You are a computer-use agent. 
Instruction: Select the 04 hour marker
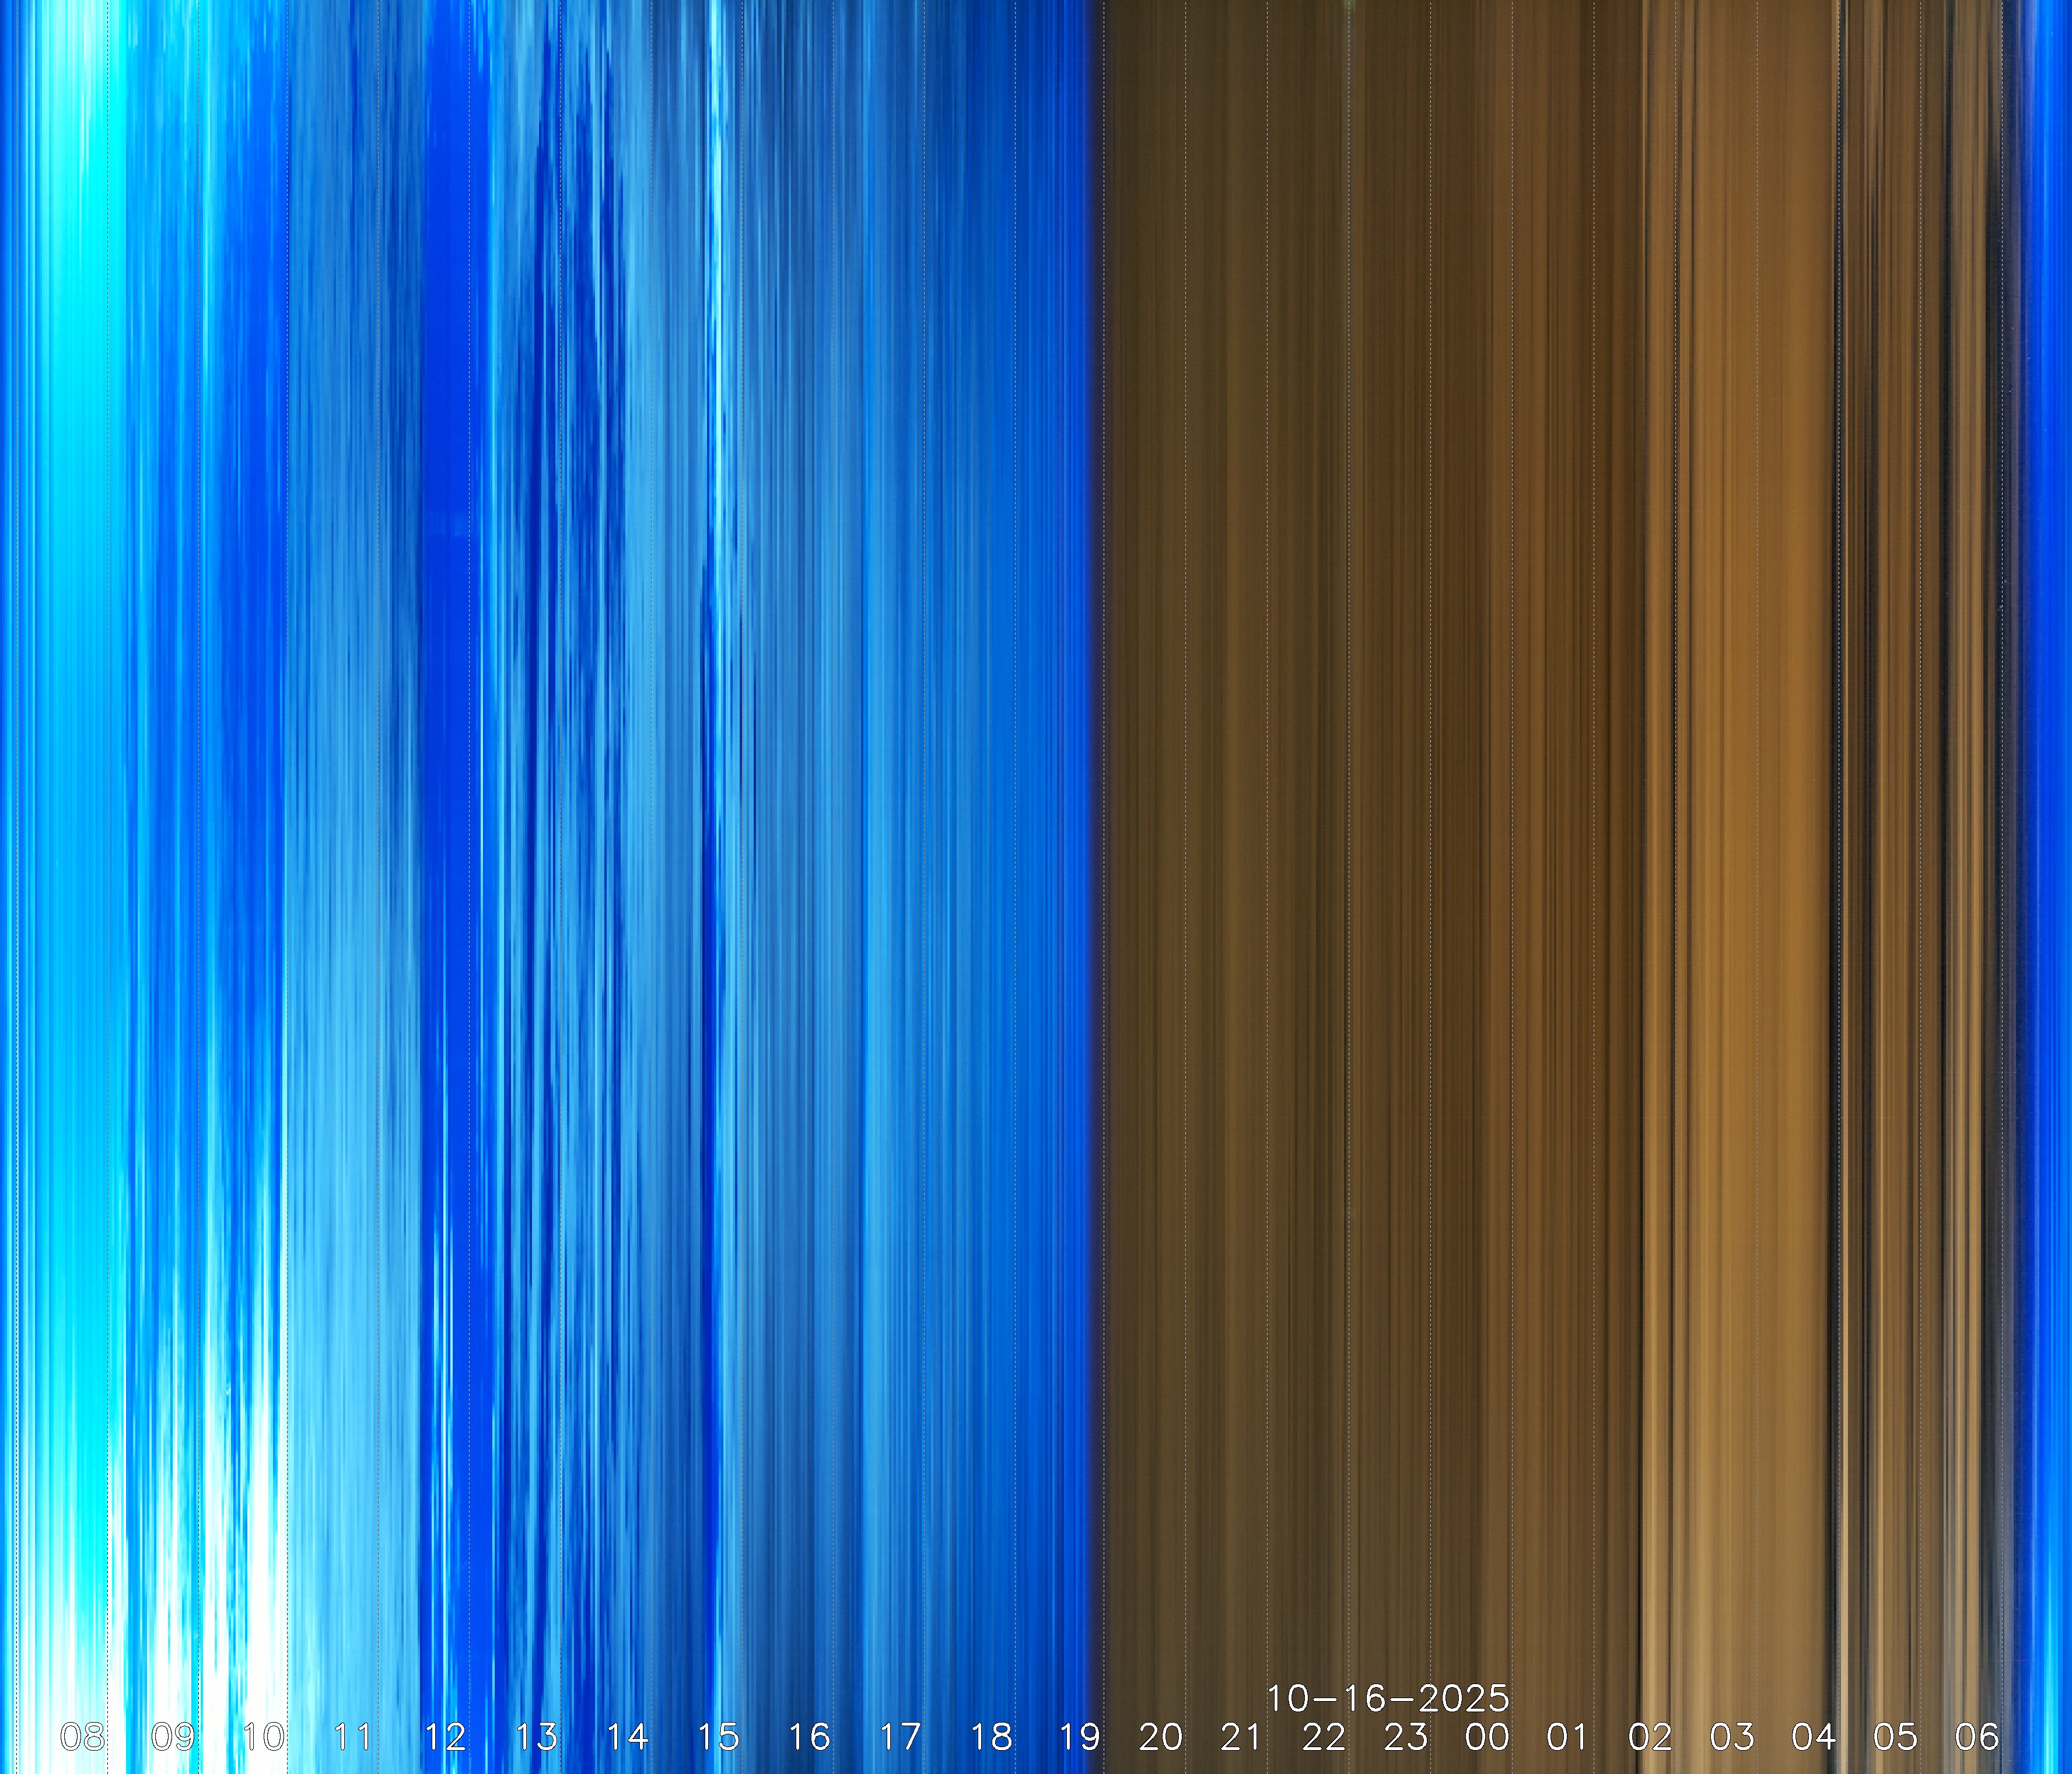click(1814, 1737)
